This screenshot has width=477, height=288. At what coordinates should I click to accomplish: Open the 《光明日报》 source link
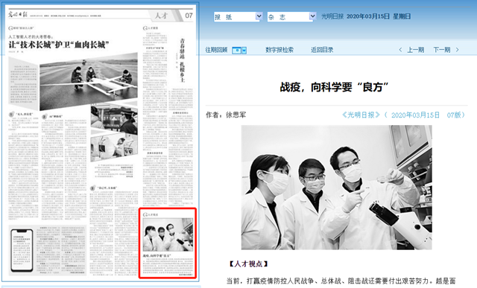click(361, 115)
